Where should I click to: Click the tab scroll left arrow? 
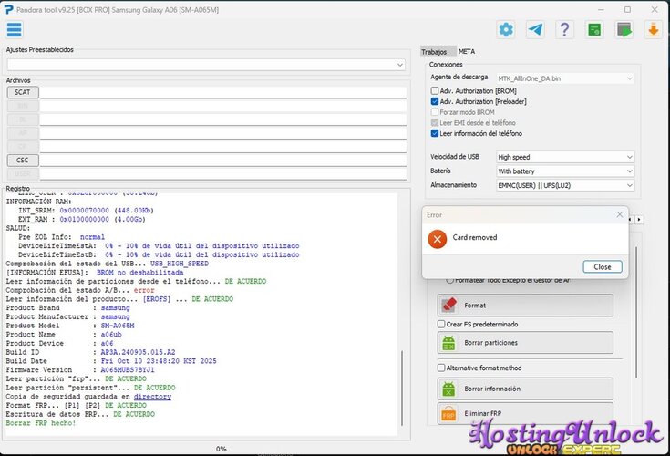pos(632,219)
